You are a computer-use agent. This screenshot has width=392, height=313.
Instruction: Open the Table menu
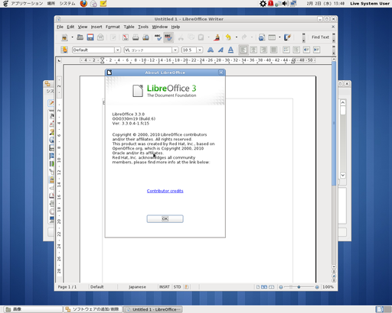click(x=129, y=27)
